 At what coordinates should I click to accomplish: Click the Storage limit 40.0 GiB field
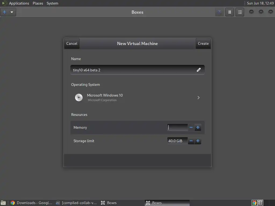[x=177, y=141]
